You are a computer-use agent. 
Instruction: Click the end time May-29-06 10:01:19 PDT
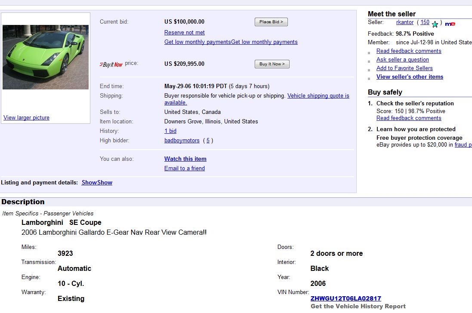click(x=196, y=86)
